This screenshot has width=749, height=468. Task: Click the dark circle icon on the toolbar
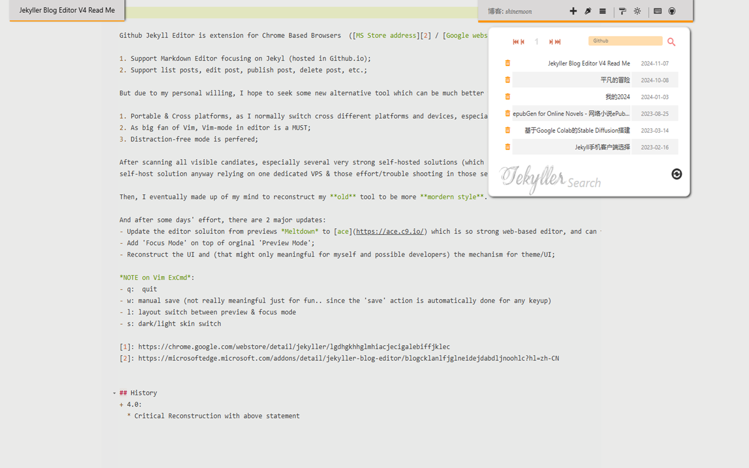tap(672, 11)
